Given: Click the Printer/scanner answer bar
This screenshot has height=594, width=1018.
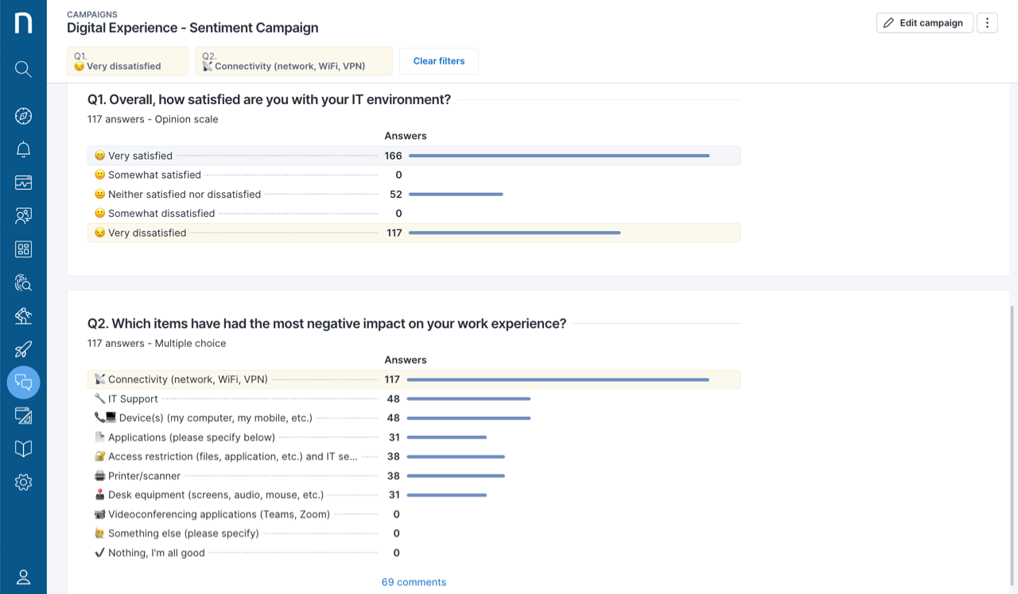Looking at the screenshot, I should (x=456, y=476).
